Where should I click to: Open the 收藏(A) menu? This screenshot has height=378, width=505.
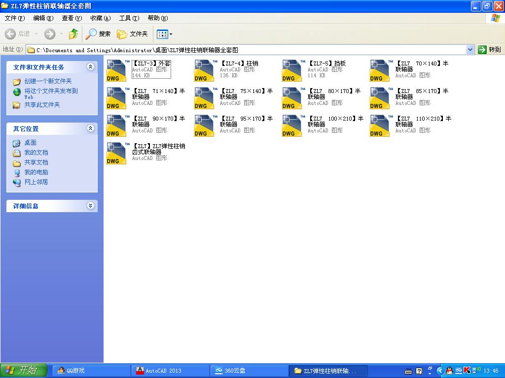101,18
